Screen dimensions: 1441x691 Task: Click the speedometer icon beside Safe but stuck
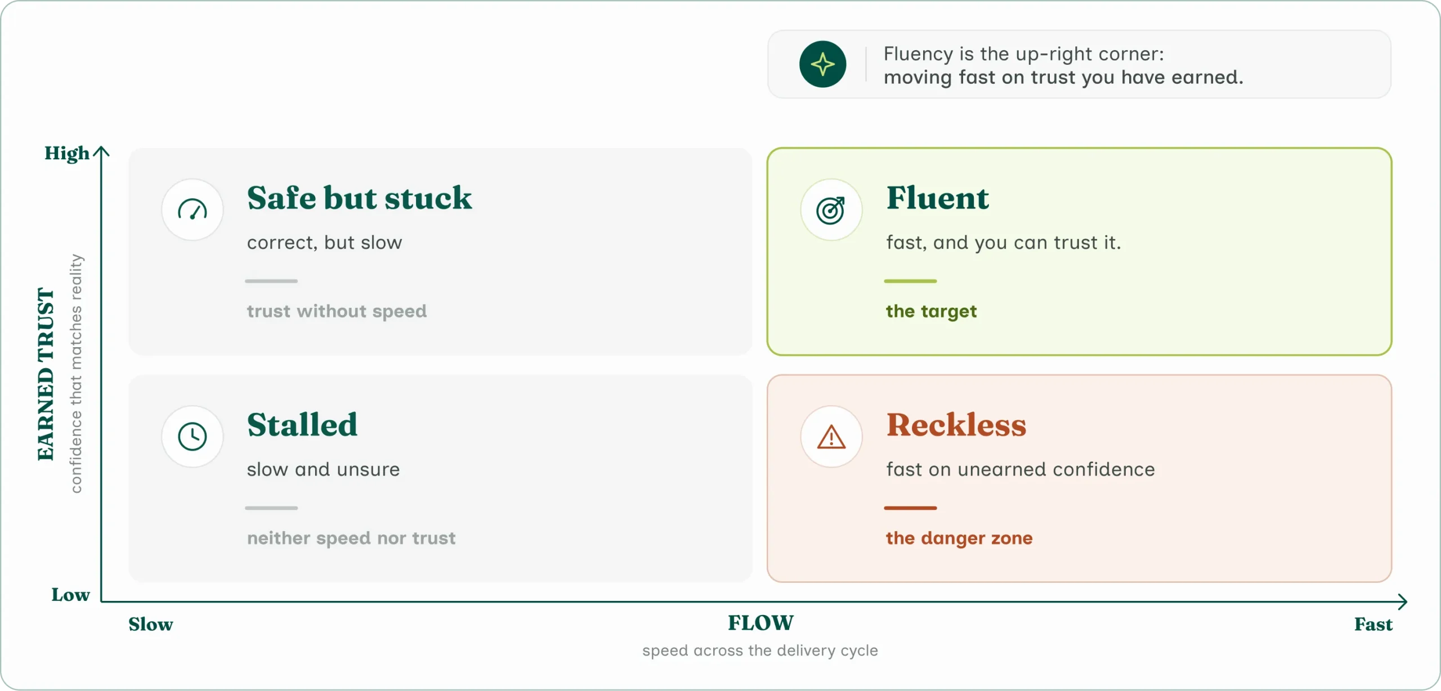tap(193, 210)
